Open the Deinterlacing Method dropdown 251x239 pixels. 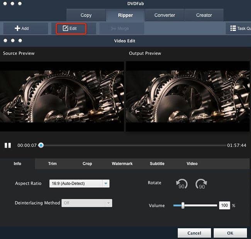coord(87,203)
